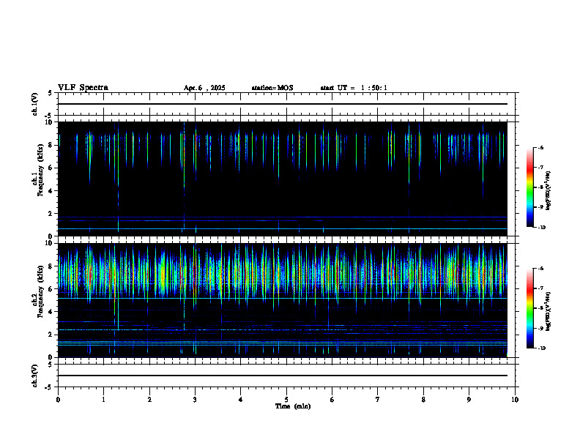The width and height of the screenshot is (580, 448).
Task: Click the ch.2 spectrogram colorbar
Action: pos(529,308)
